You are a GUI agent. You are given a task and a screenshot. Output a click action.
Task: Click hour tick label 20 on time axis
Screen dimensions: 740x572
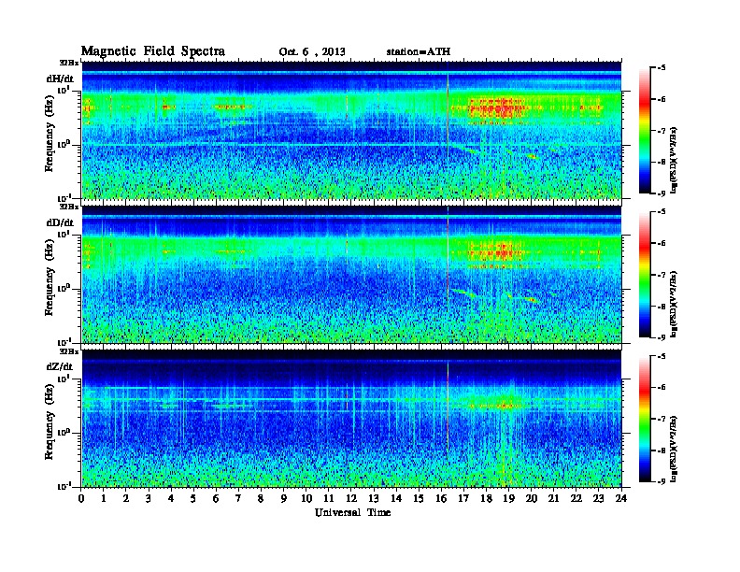(x=532, y=498)
